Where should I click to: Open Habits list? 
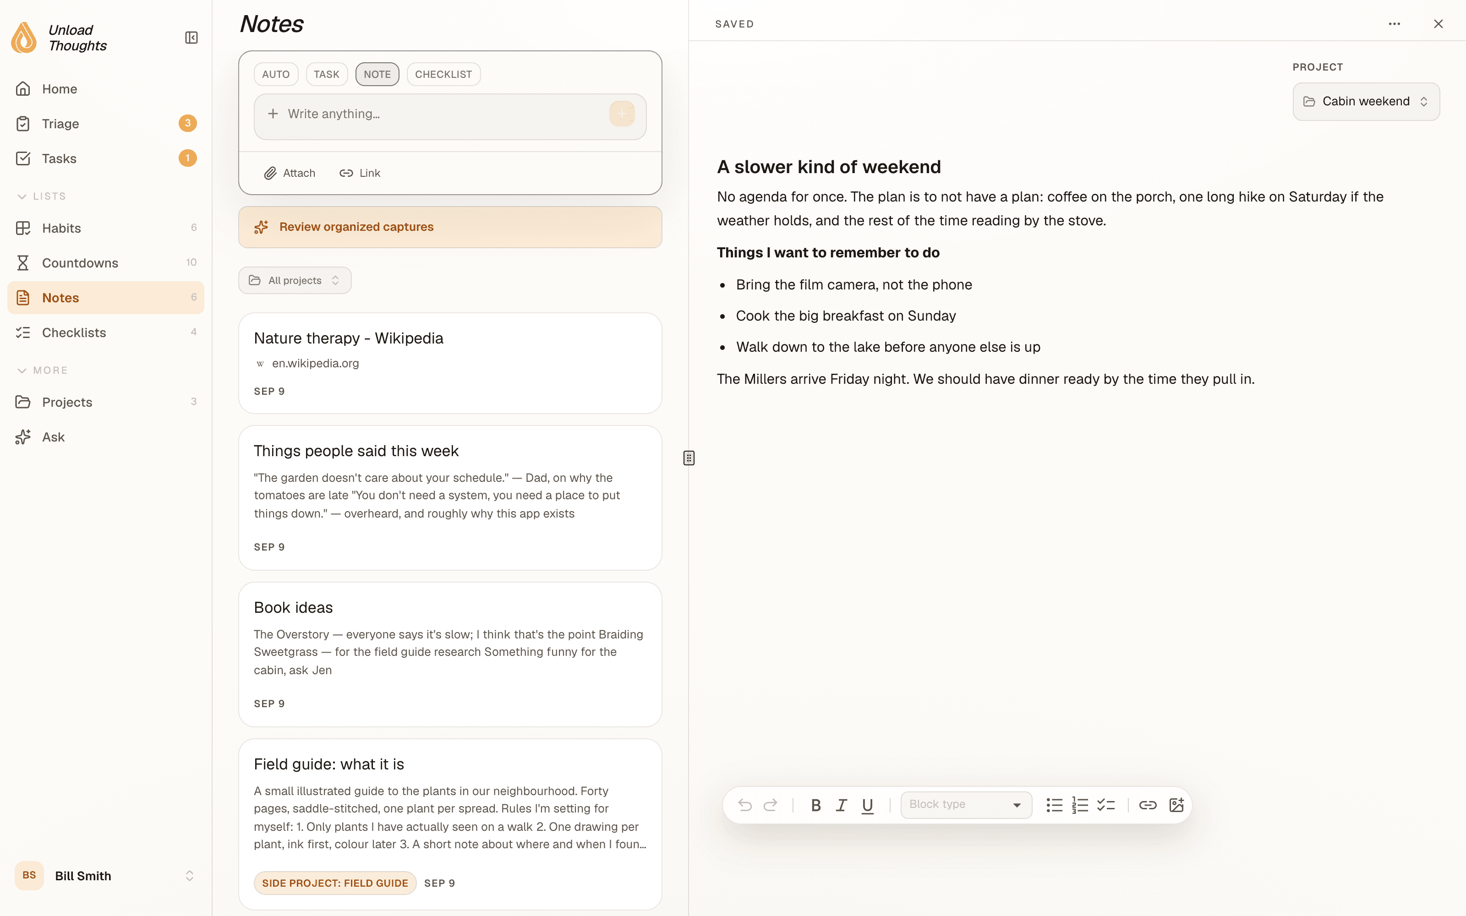(x=106, y=229)
